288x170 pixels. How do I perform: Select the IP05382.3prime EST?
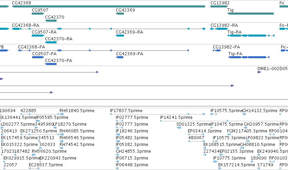117,148
